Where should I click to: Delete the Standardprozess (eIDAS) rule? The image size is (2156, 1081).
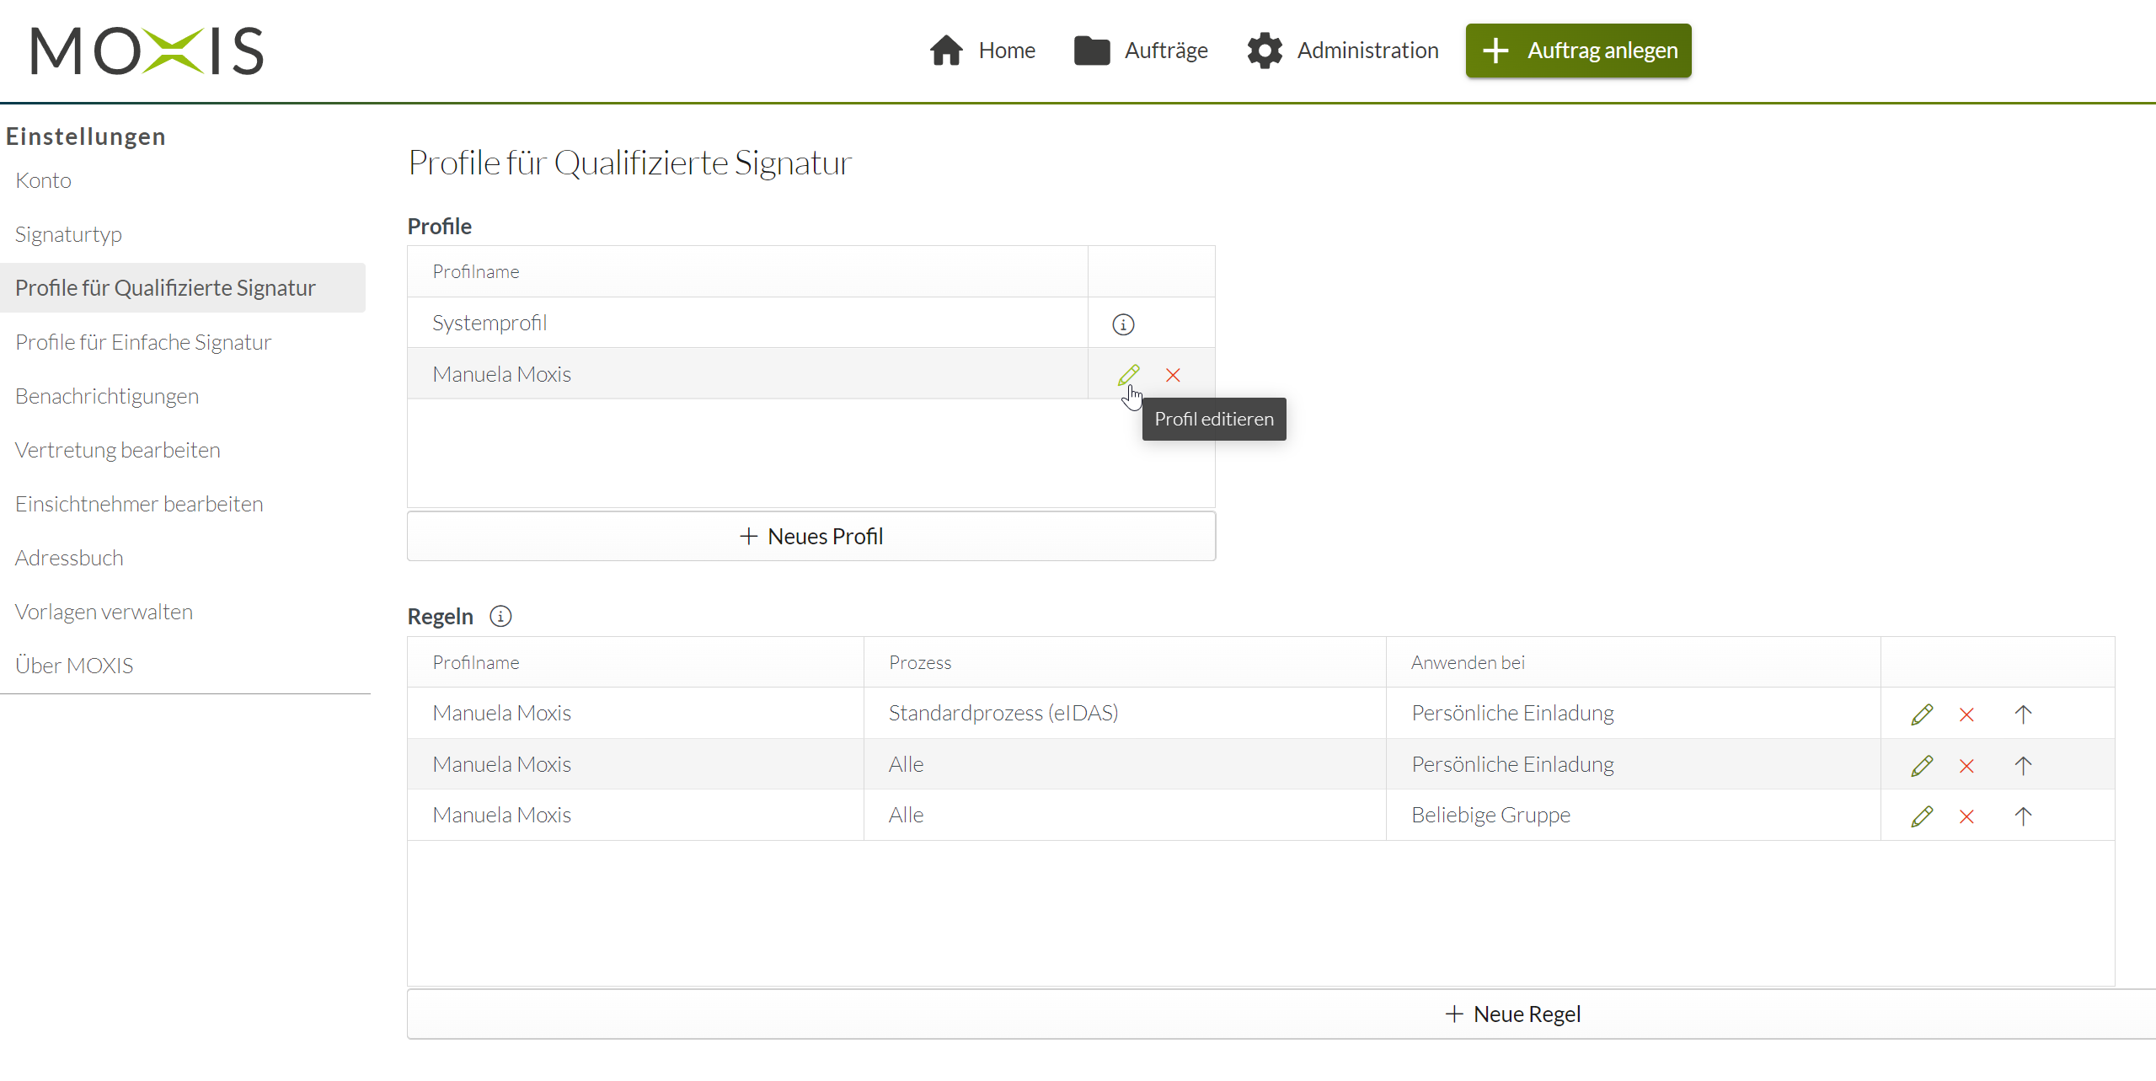[1966, 714]
